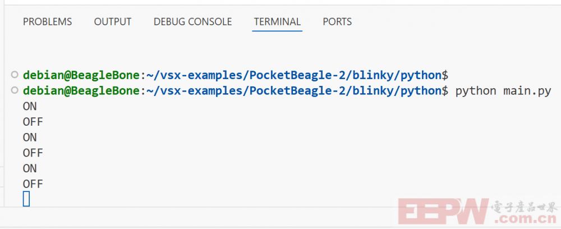Click the first ON output line
This screenshot has width=561, height=229.
(x=30, y=107)
